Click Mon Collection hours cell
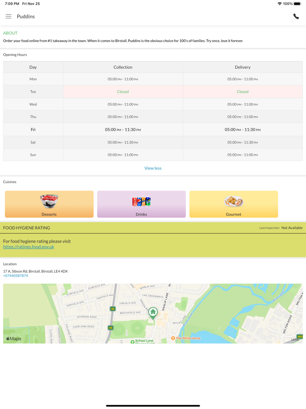This screenshot has width=306, height=409. pyautogui.click(x=123, y=79)
